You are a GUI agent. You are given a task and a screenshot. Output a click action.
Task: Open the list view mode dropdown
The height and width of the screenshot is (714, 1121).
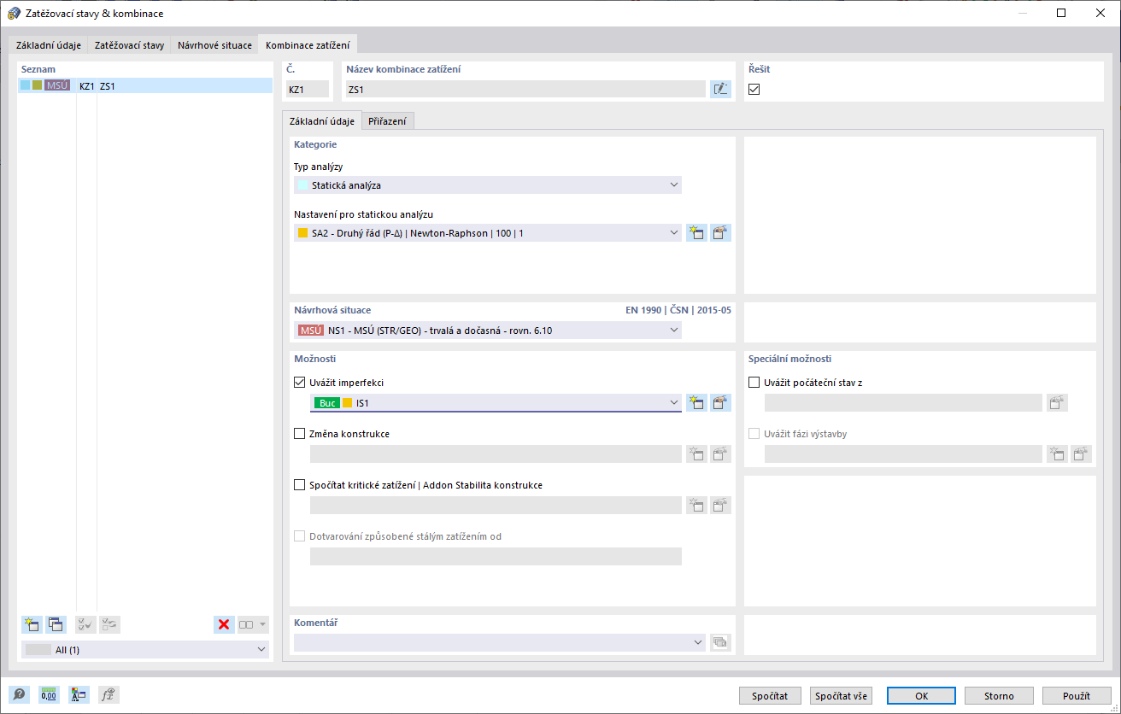(254, 624)
